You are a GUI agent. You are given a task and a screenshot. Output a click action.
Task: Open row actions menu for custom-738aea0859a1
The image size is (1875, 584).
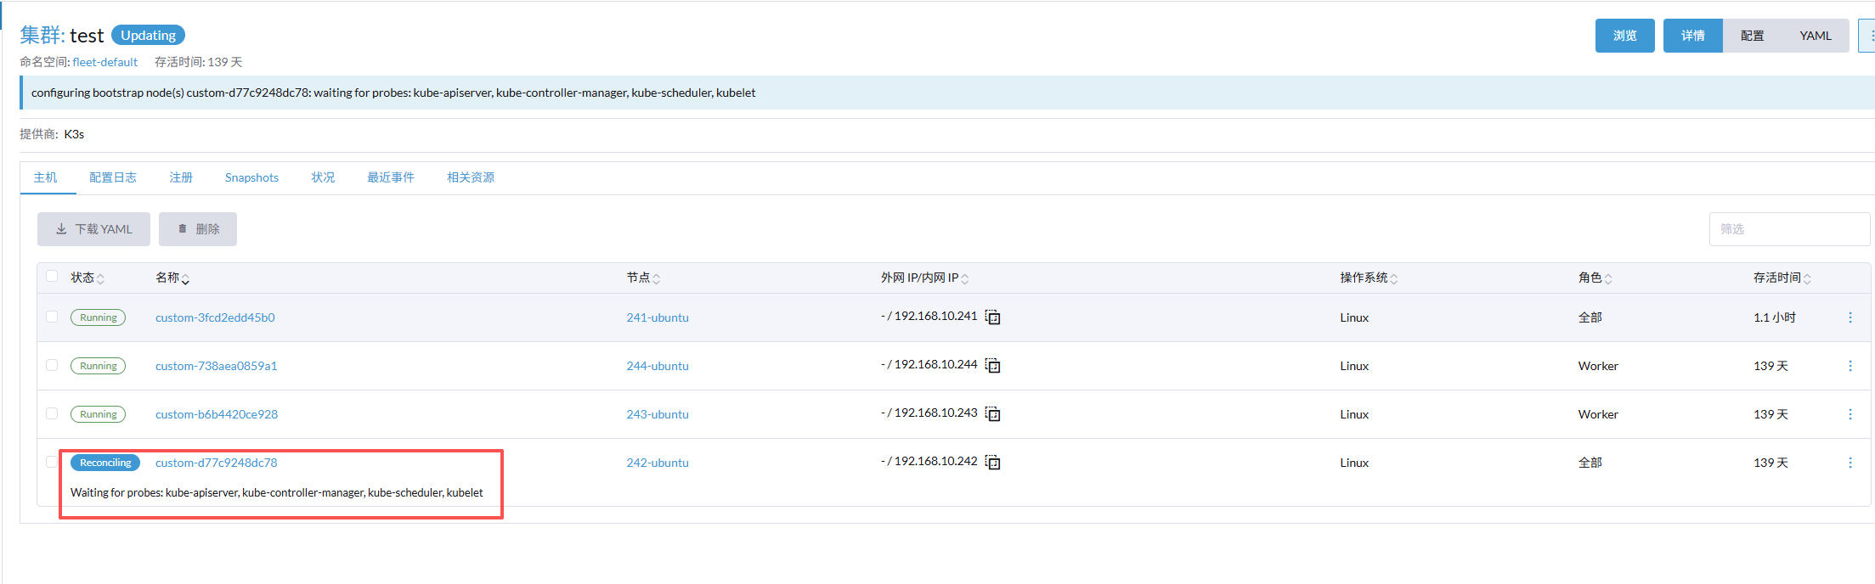point(1850,366)
